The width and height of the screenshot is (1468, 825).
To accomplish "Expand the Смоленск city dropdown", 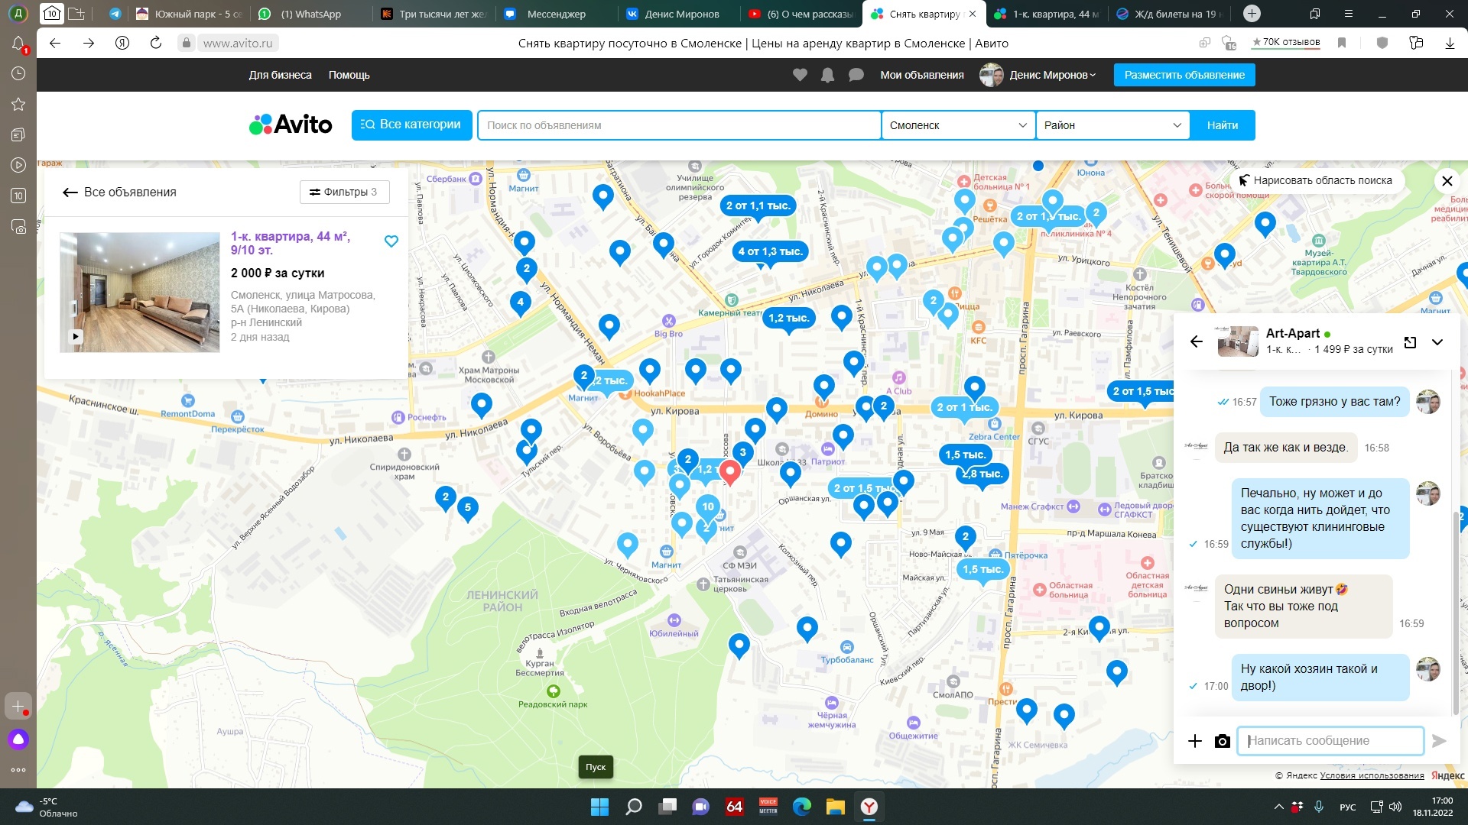I will 958,125.
